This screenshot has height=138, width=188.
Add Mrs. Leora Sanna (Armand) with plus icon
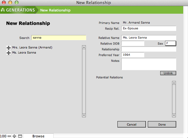pyautogui.click(x=9, y=47)
